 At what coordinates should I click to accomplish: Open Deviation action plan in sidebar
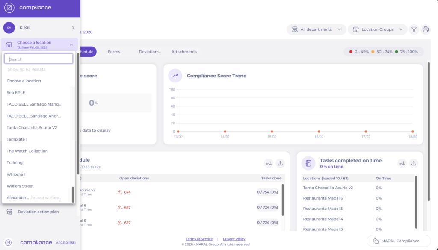[38, 212]
